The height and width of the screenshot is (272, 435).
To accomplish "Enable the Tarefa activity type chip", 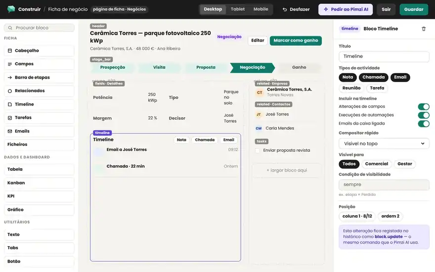I will [x=377, y=88].
